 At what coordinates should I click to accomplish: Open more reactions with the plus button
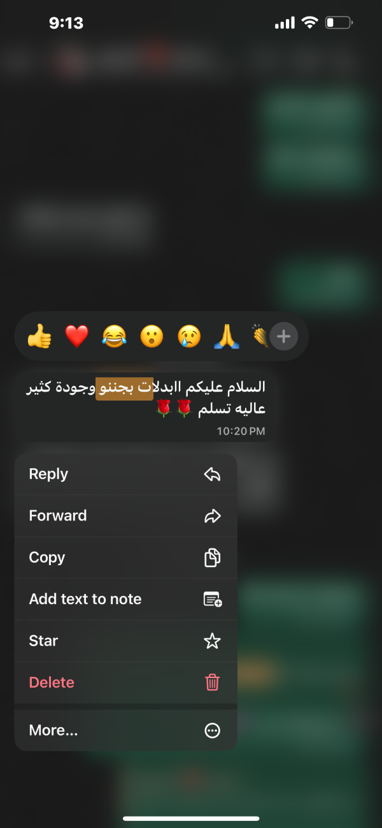[x=284, y=336]
